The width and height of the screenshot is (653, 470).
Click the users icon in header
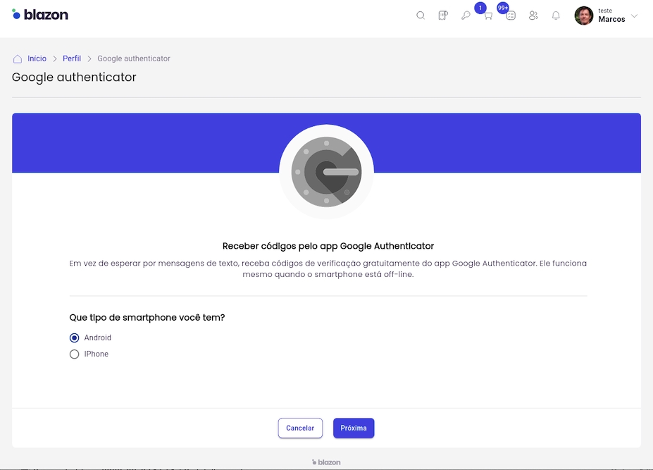[x=533, y=16]
